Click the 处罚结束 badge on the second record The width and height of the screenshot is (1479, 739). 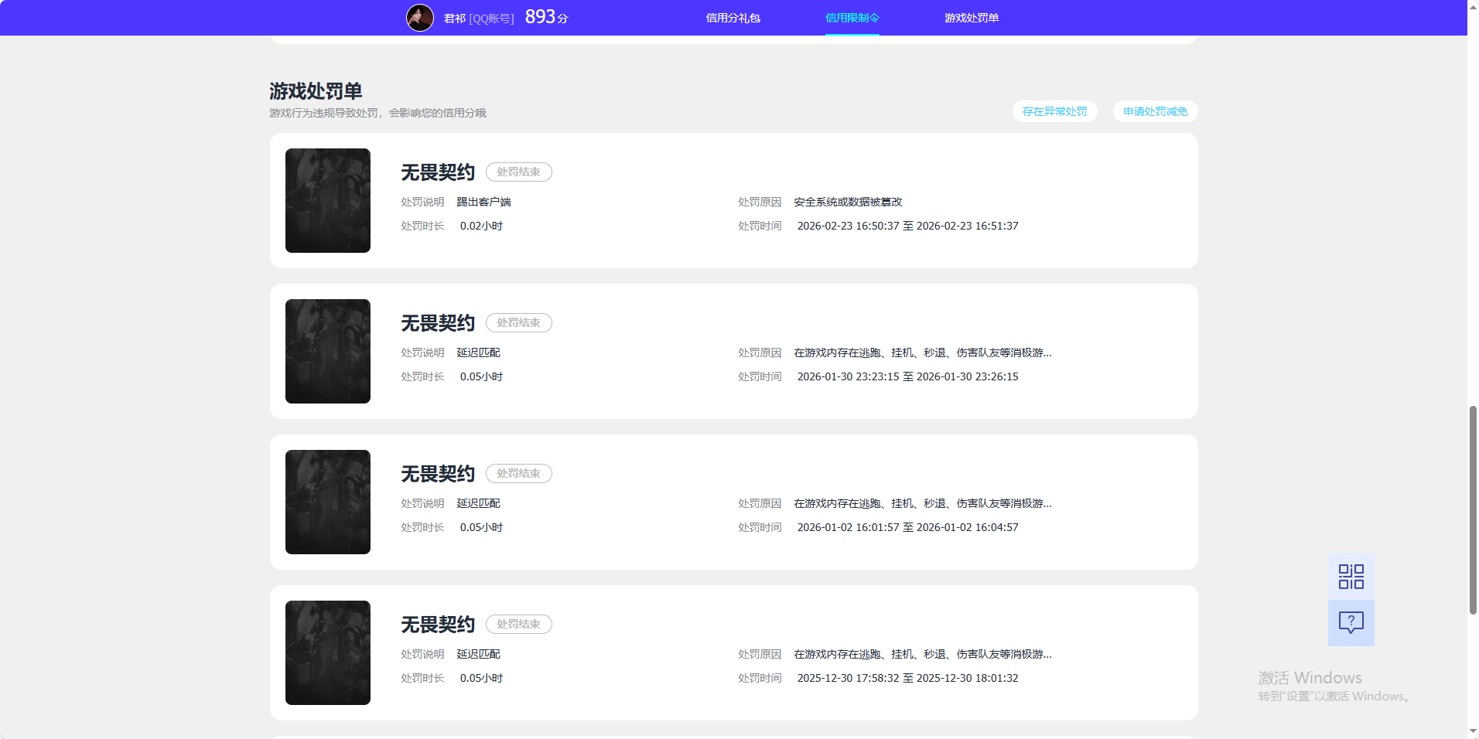click(518, 322)
